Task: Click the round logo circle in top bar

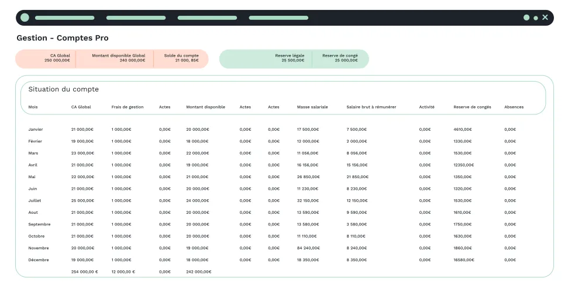Action: (x=25, y=18)
